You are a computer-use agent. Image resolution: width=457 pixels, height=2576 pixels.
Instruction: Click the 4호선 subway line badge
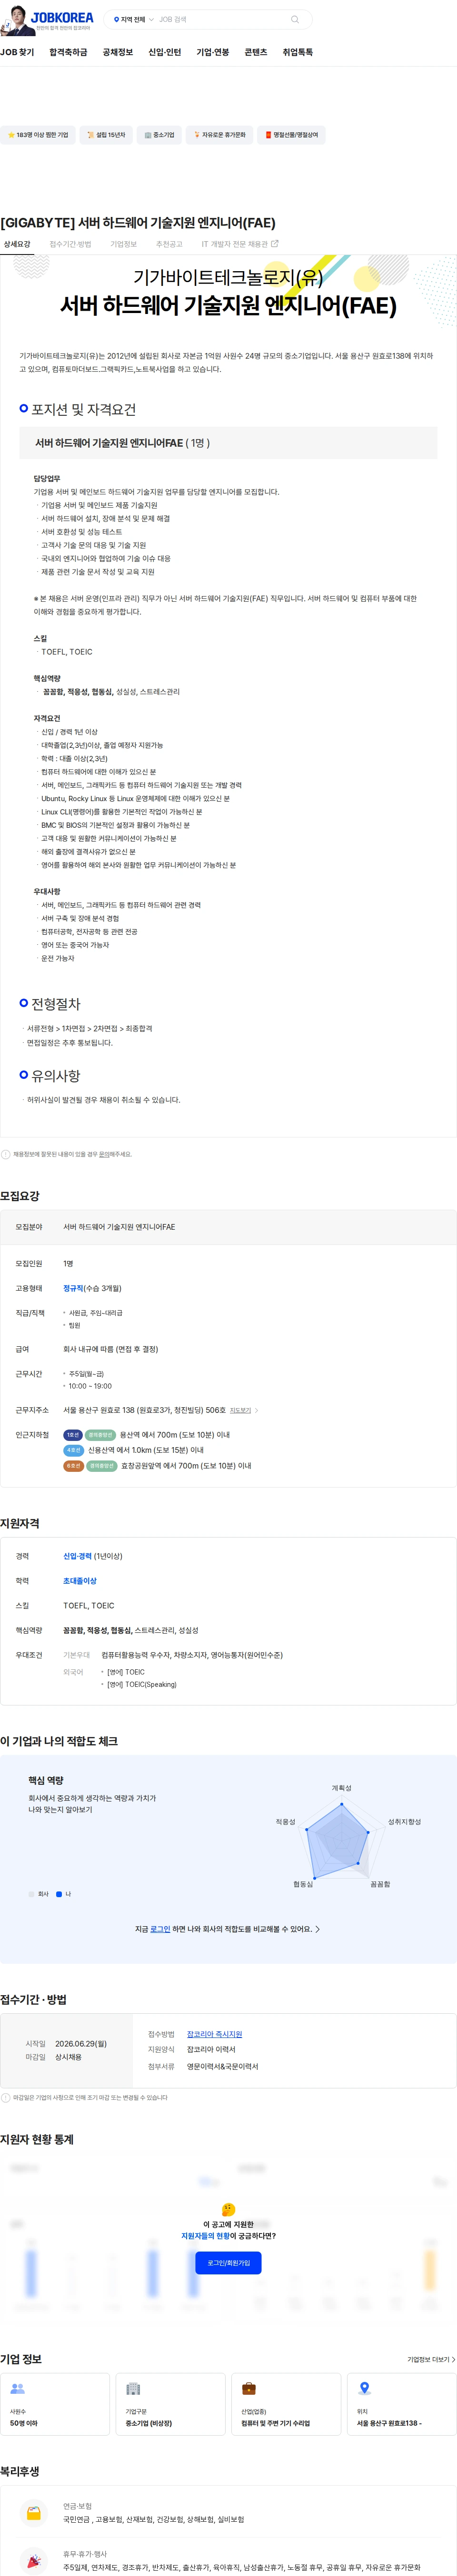click(x=73, y=1450)
